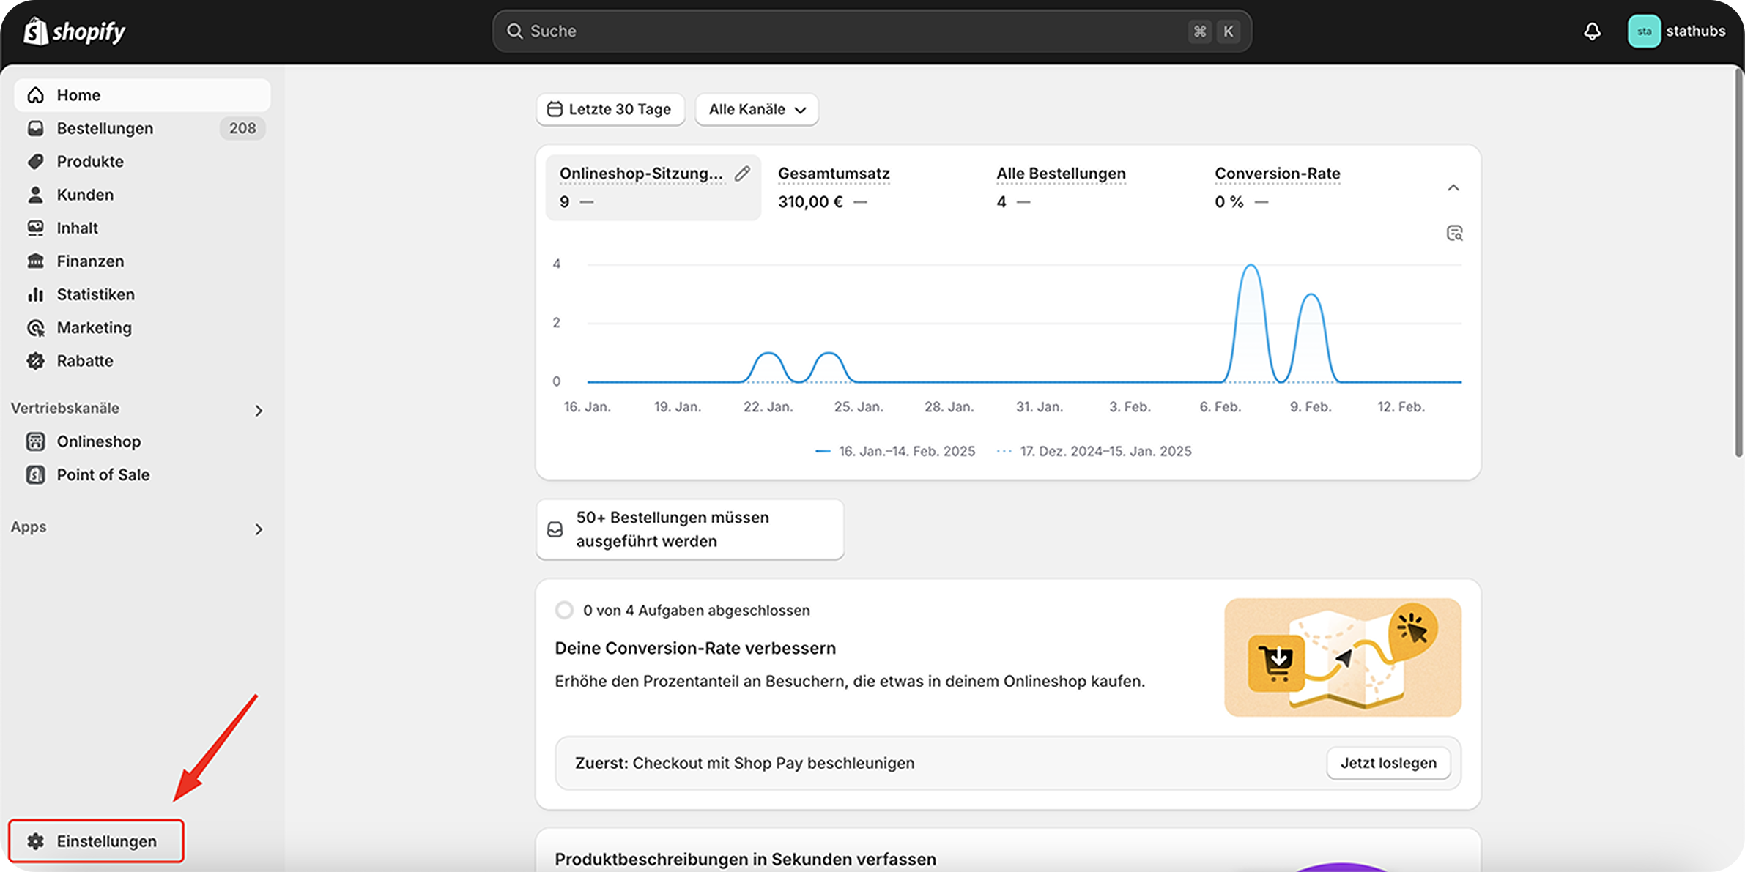1745x872 pixels.
Task: Click the Produktbeschreibungen in Sekunden verfassen heading
Action: [x=745, y=860]
